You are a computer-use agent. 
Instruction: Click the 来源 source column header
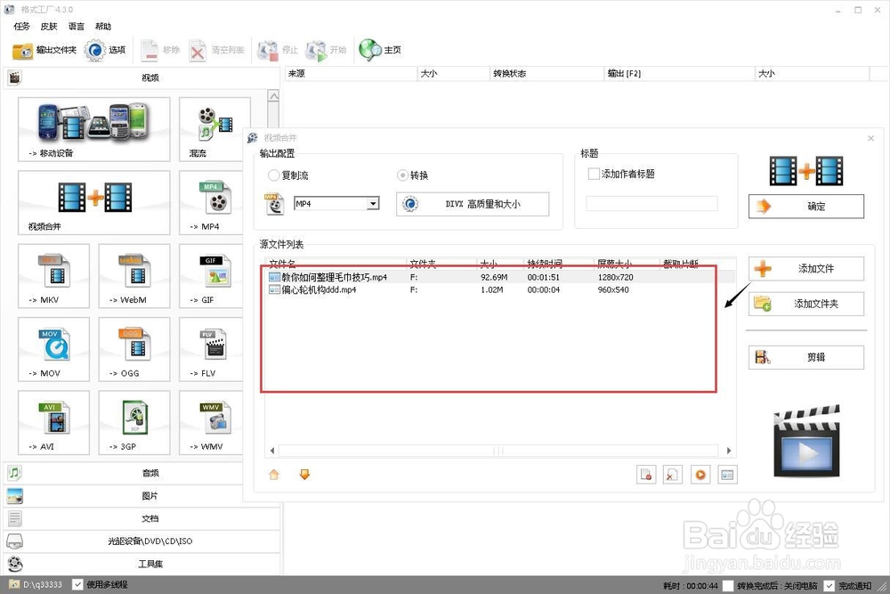[x=352, y=73]
